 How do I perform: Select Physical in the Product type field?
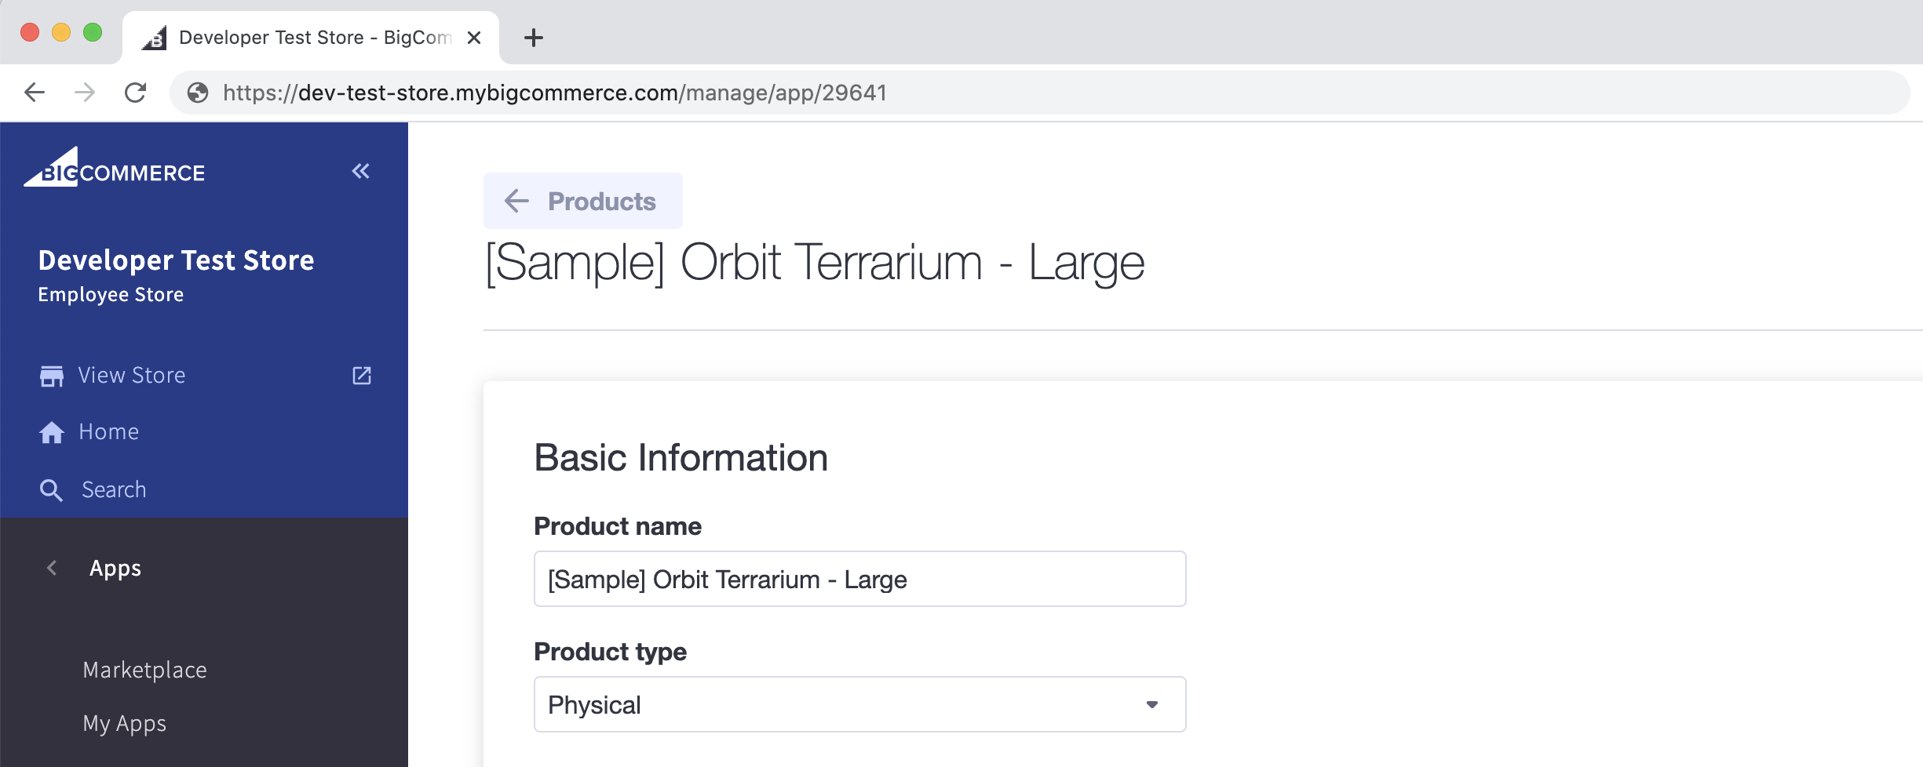point(859,703)
